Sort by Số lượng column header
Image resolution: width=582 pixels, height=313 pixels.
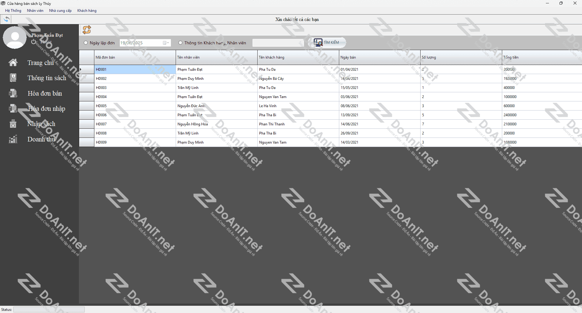[x=461, y=57]
